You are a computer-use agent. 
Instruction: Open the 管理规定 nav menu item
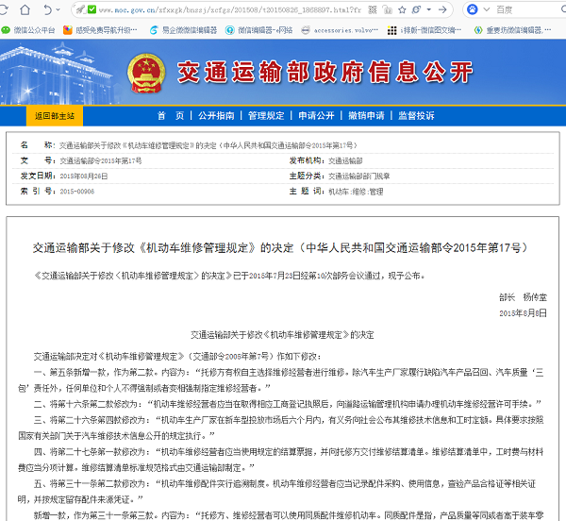(x=266, y=115)
